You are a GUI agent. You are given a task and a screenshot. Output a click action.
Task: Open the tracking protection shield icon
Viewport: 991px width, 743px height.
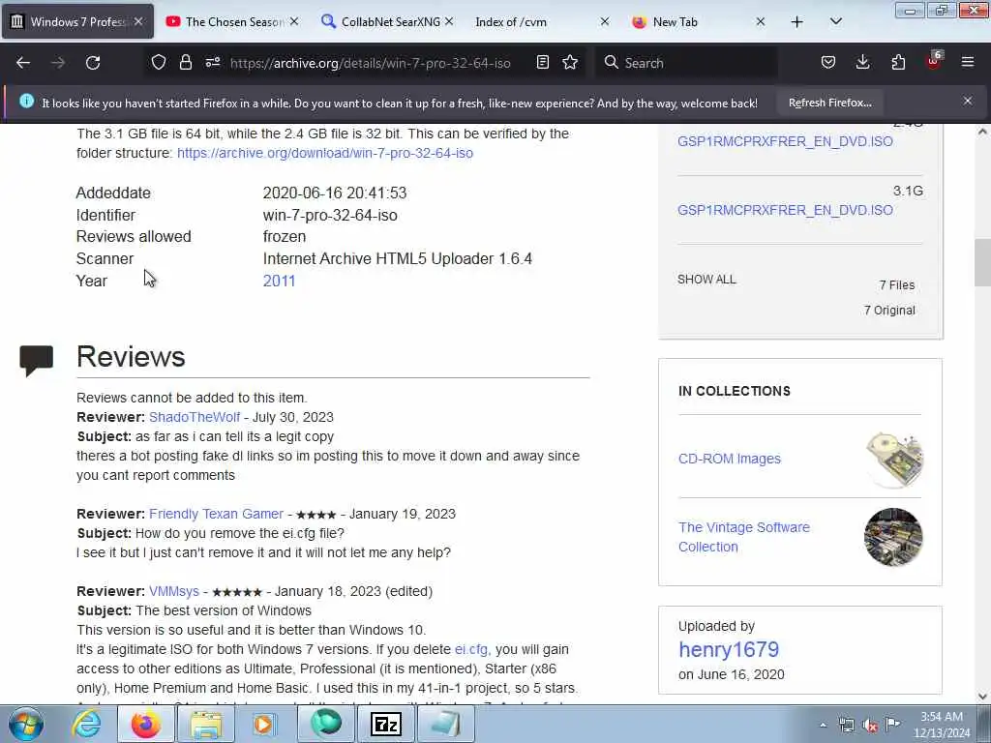159,62
